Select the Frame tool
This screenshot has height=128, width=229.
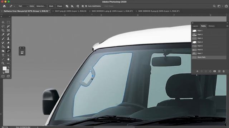coord(8,30)
